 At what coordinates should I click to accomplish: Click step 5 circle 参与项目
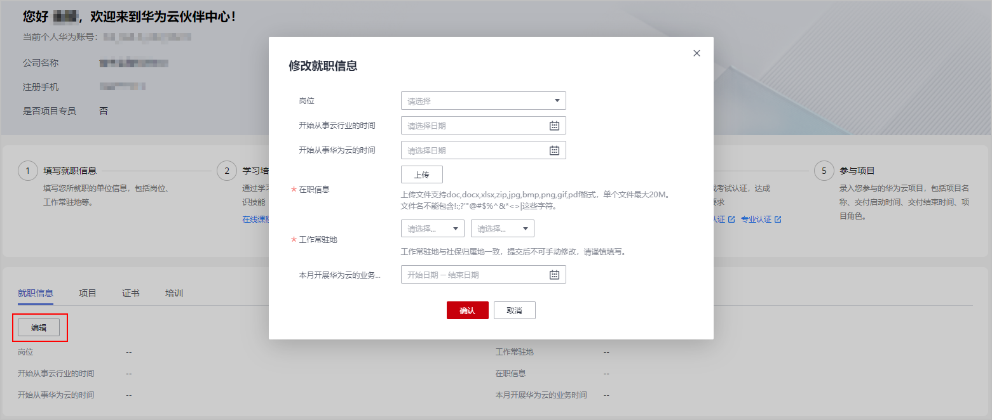[824, 171]
